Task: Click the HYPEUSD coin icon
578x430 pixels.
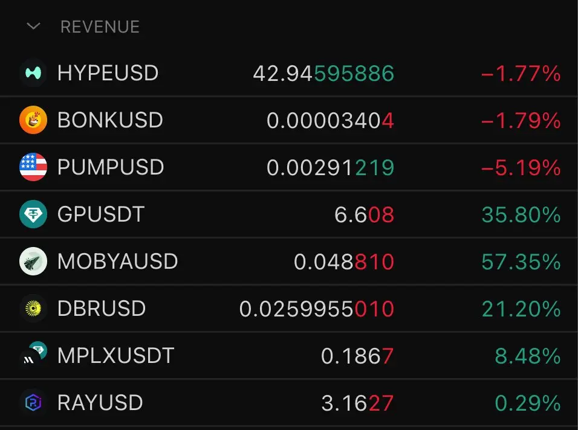Action: (x=33, y=73)
